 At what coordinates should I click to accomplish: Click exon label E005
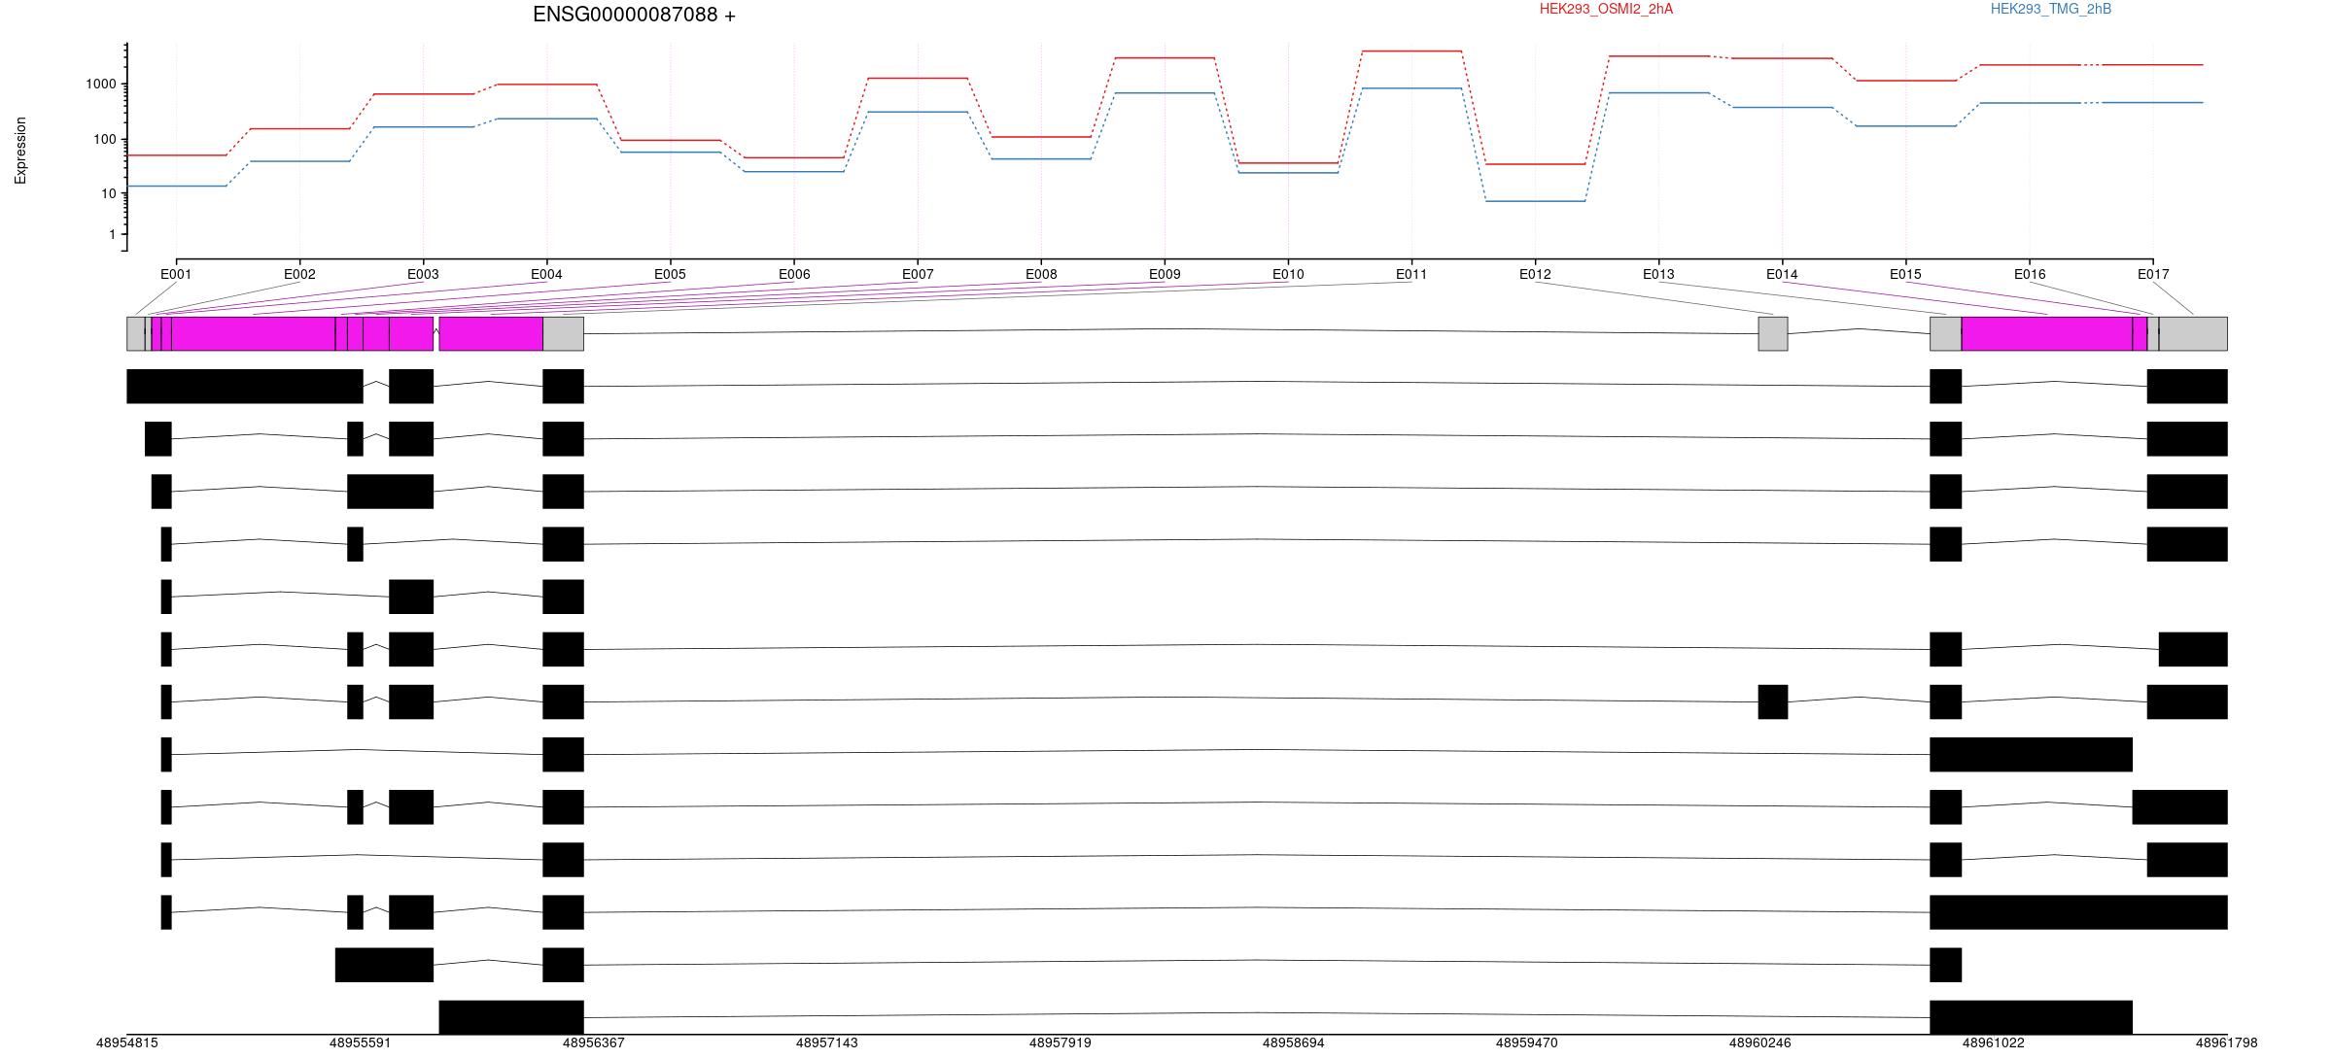(670, 274)
